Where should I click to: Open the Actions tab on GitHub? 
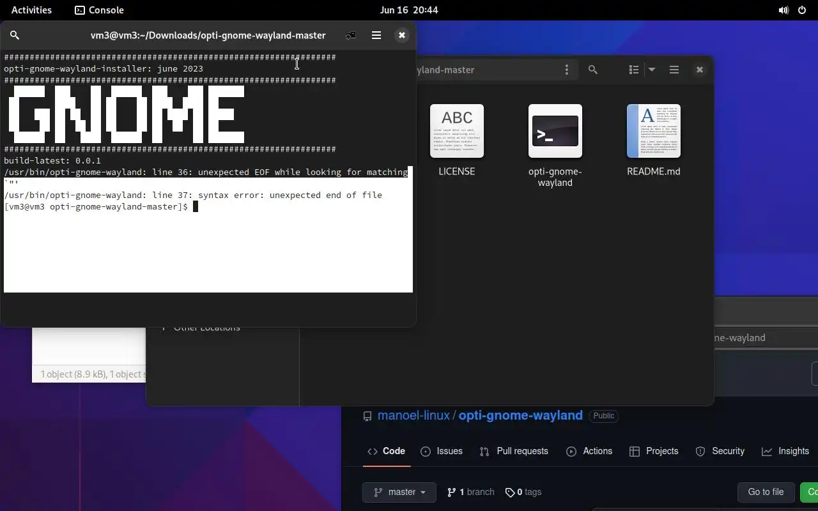589,451
